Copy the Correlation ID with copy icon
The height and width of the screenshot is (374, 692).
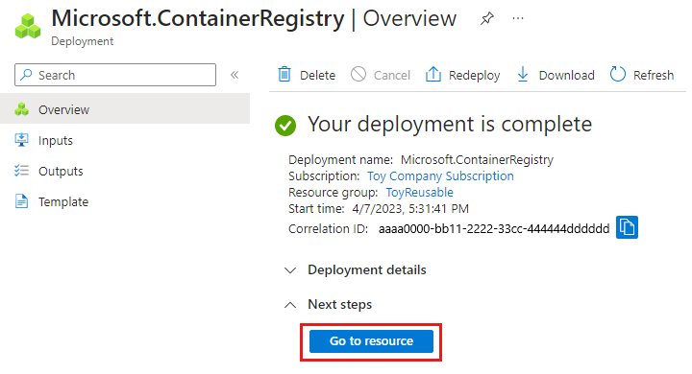click(627, 227)
